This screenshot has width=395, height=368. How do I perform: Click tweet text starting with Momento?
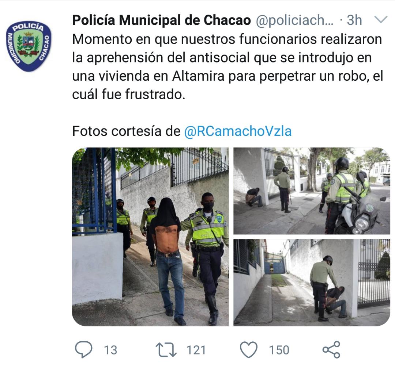pos(227,67)
